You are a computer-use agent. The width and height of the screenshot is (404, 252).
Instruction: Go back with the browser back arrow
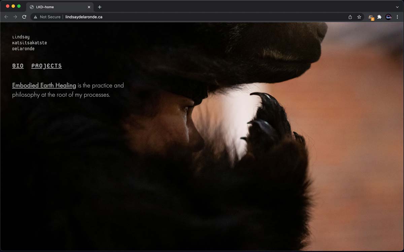6,17
